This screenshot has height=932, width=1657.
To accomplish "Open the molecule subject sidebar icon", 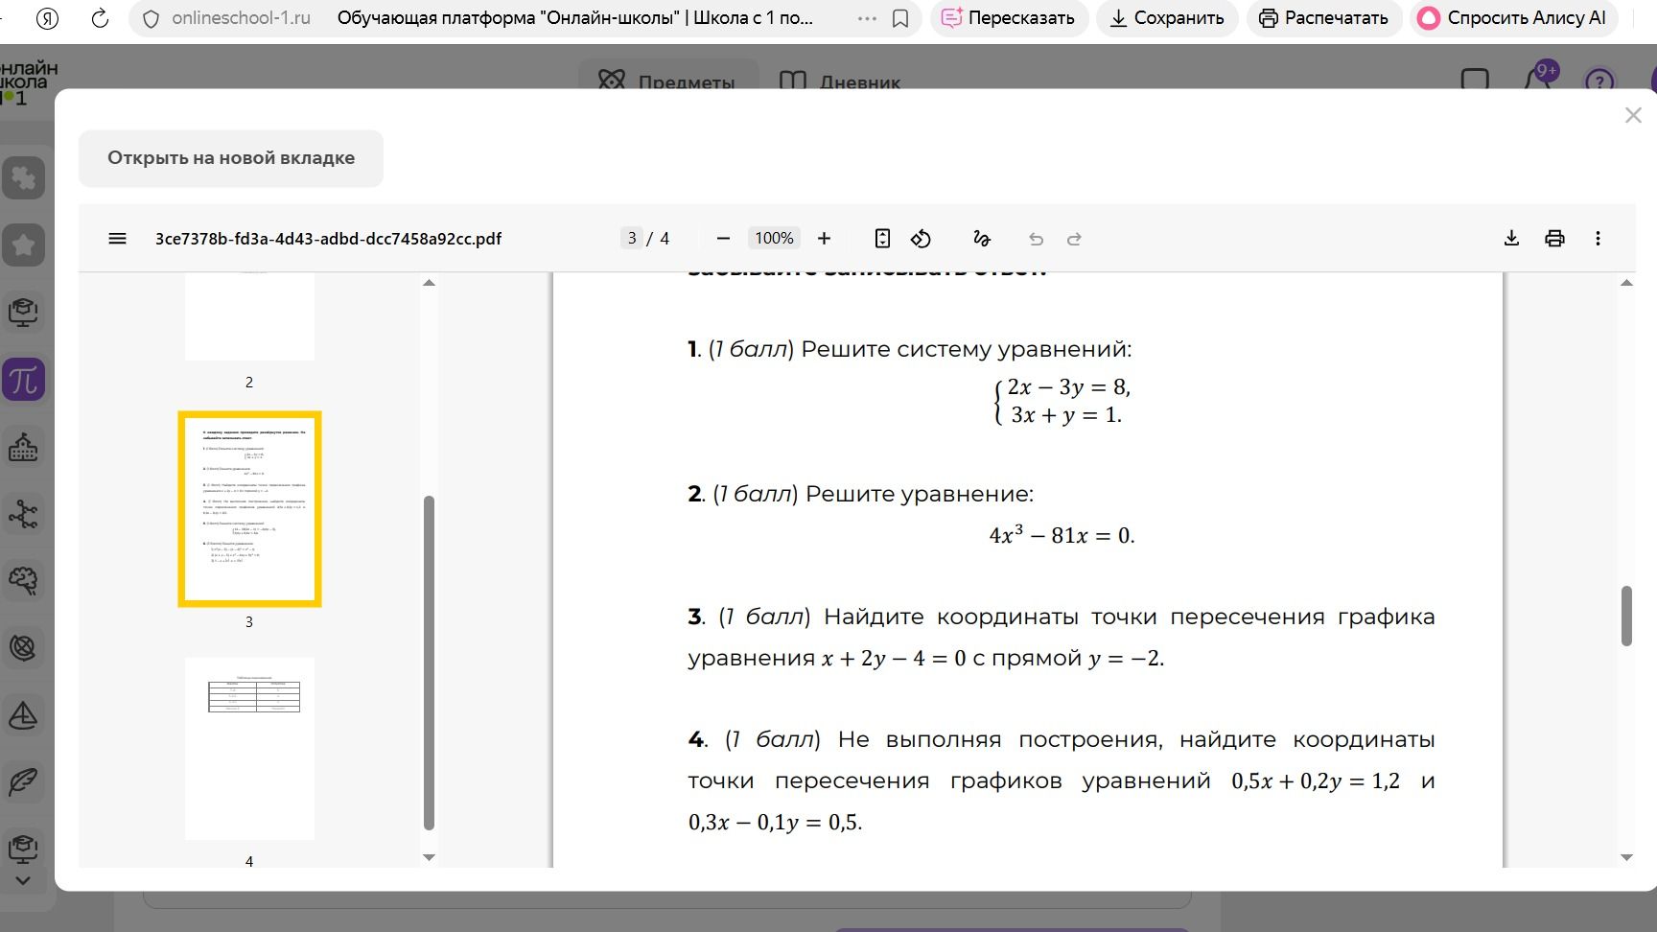I will click(23, 514).
